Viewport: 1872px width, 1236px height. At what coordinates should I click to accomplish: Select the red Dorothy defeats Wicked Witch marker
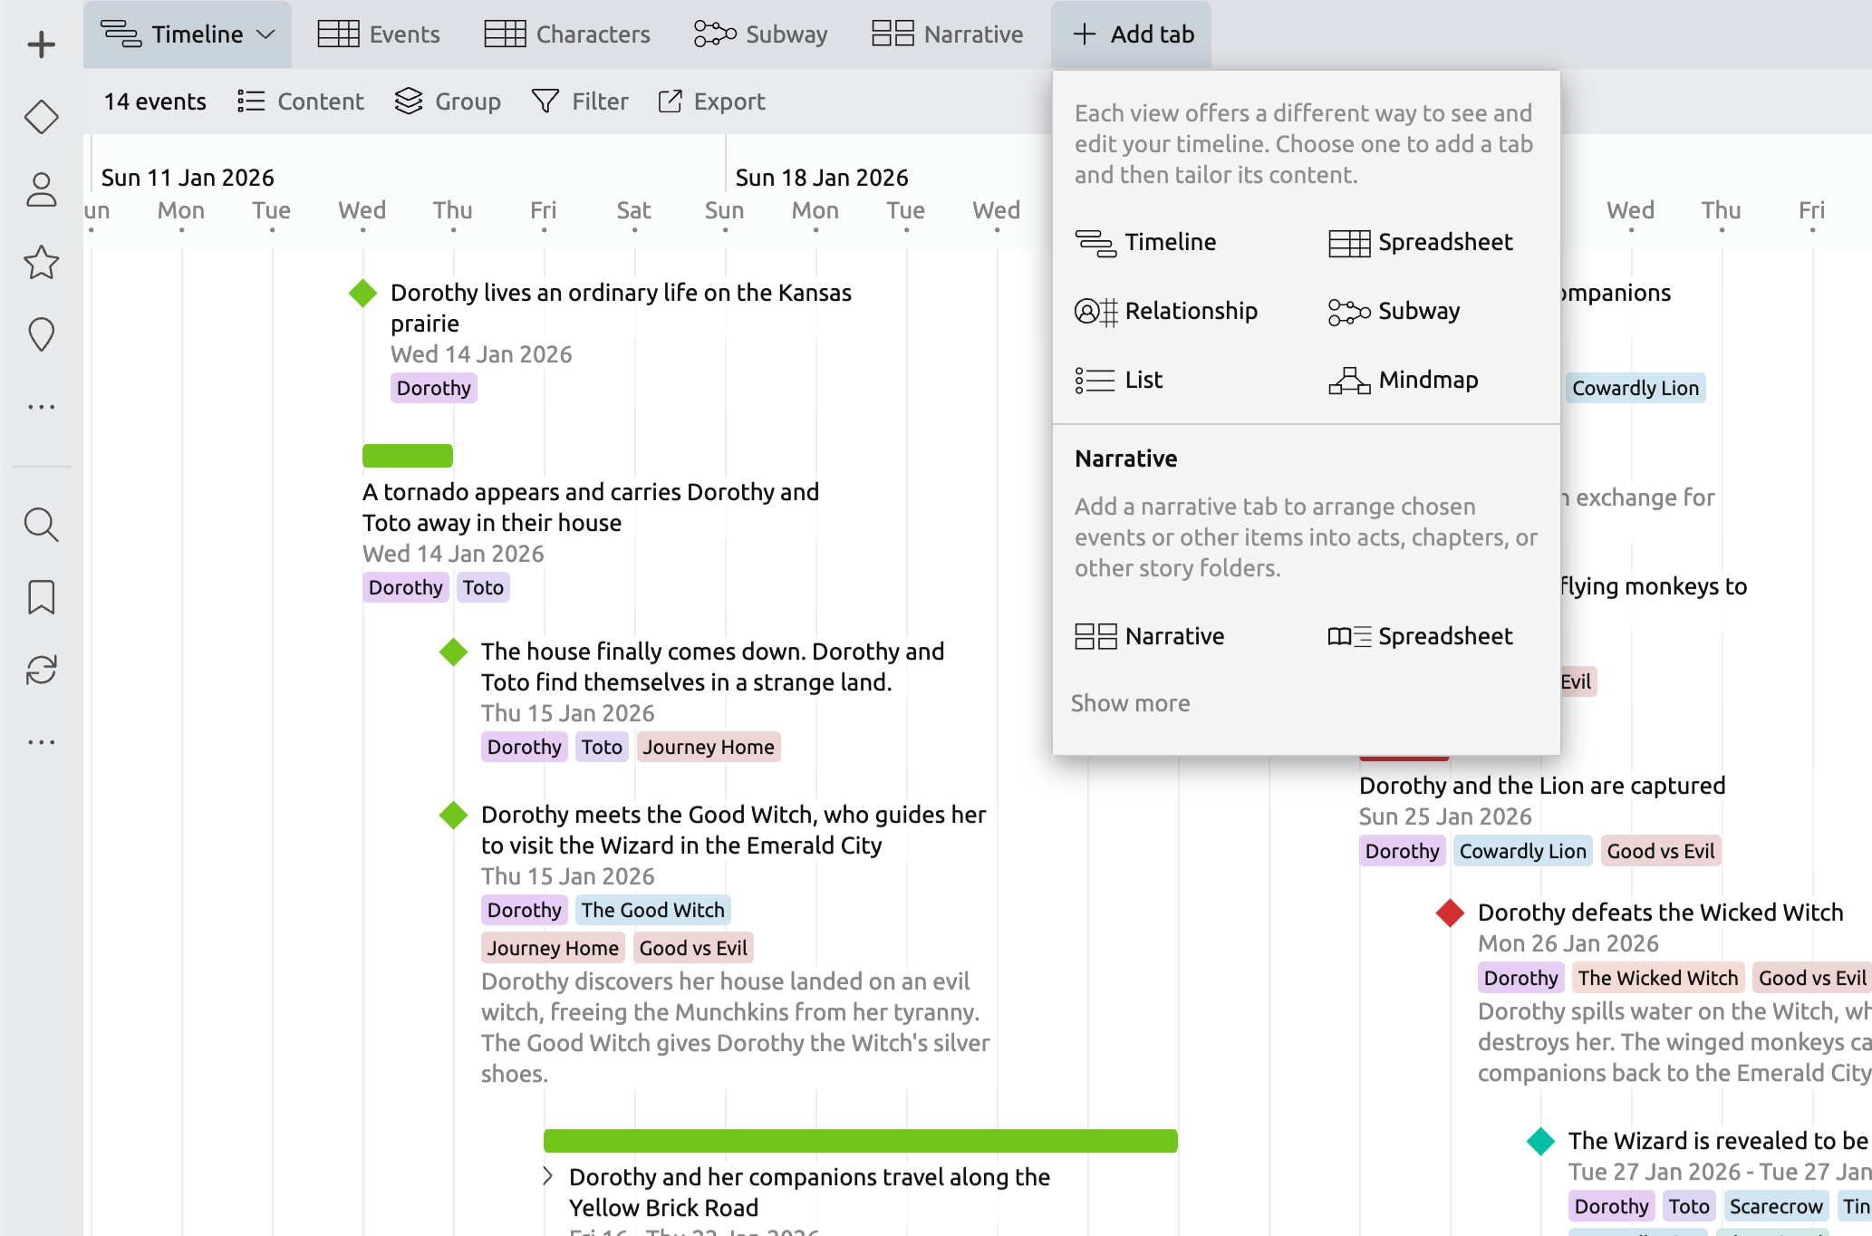[x=1450, y=913]
